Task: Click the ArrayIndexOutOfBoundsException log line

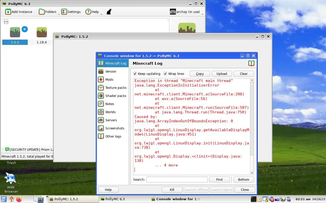Action: 184,121
